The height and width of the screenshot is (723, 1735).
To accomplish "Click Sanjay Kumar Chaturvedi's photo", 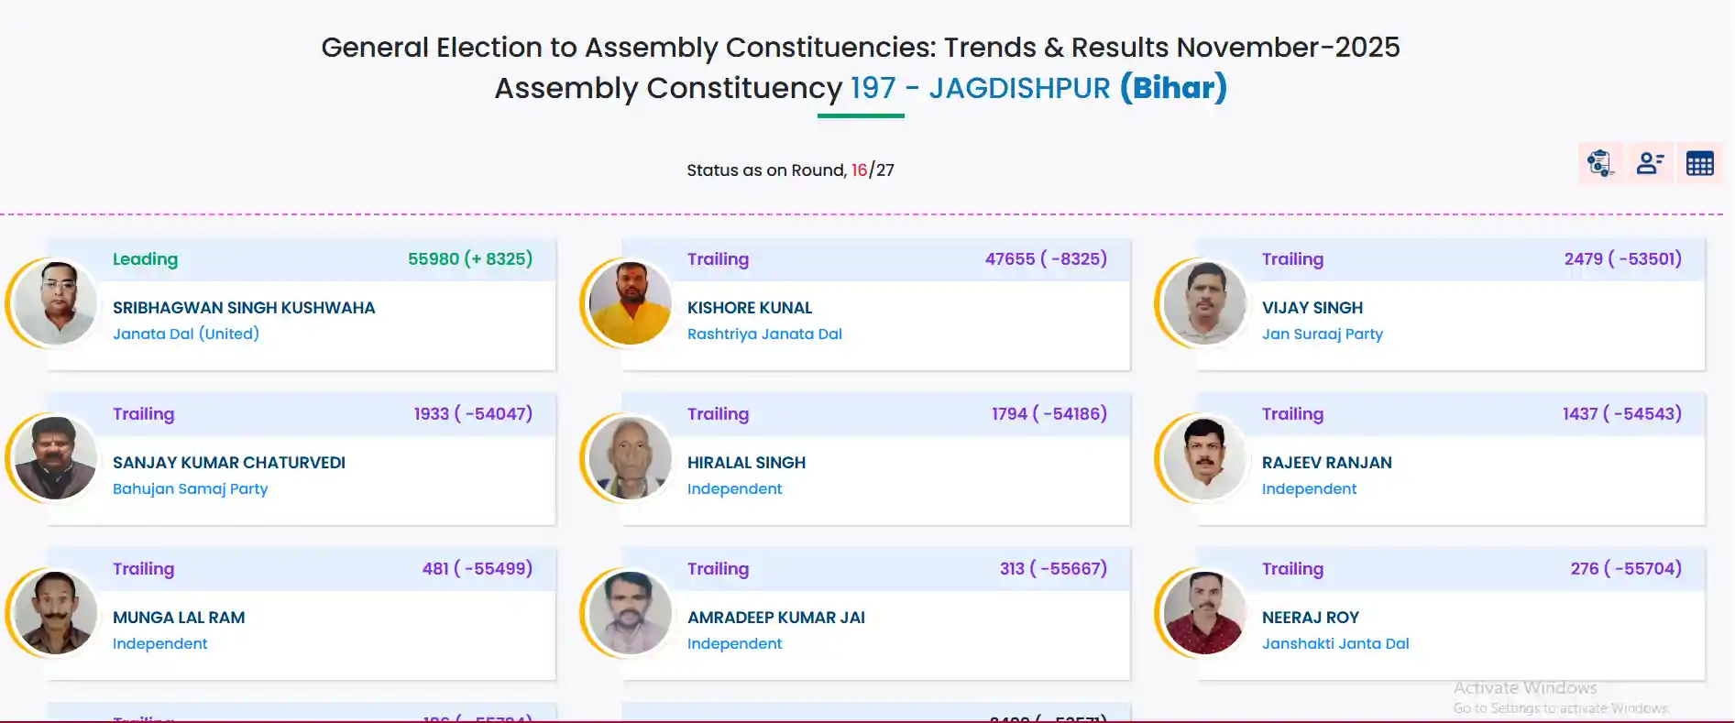I will [55, 458].
